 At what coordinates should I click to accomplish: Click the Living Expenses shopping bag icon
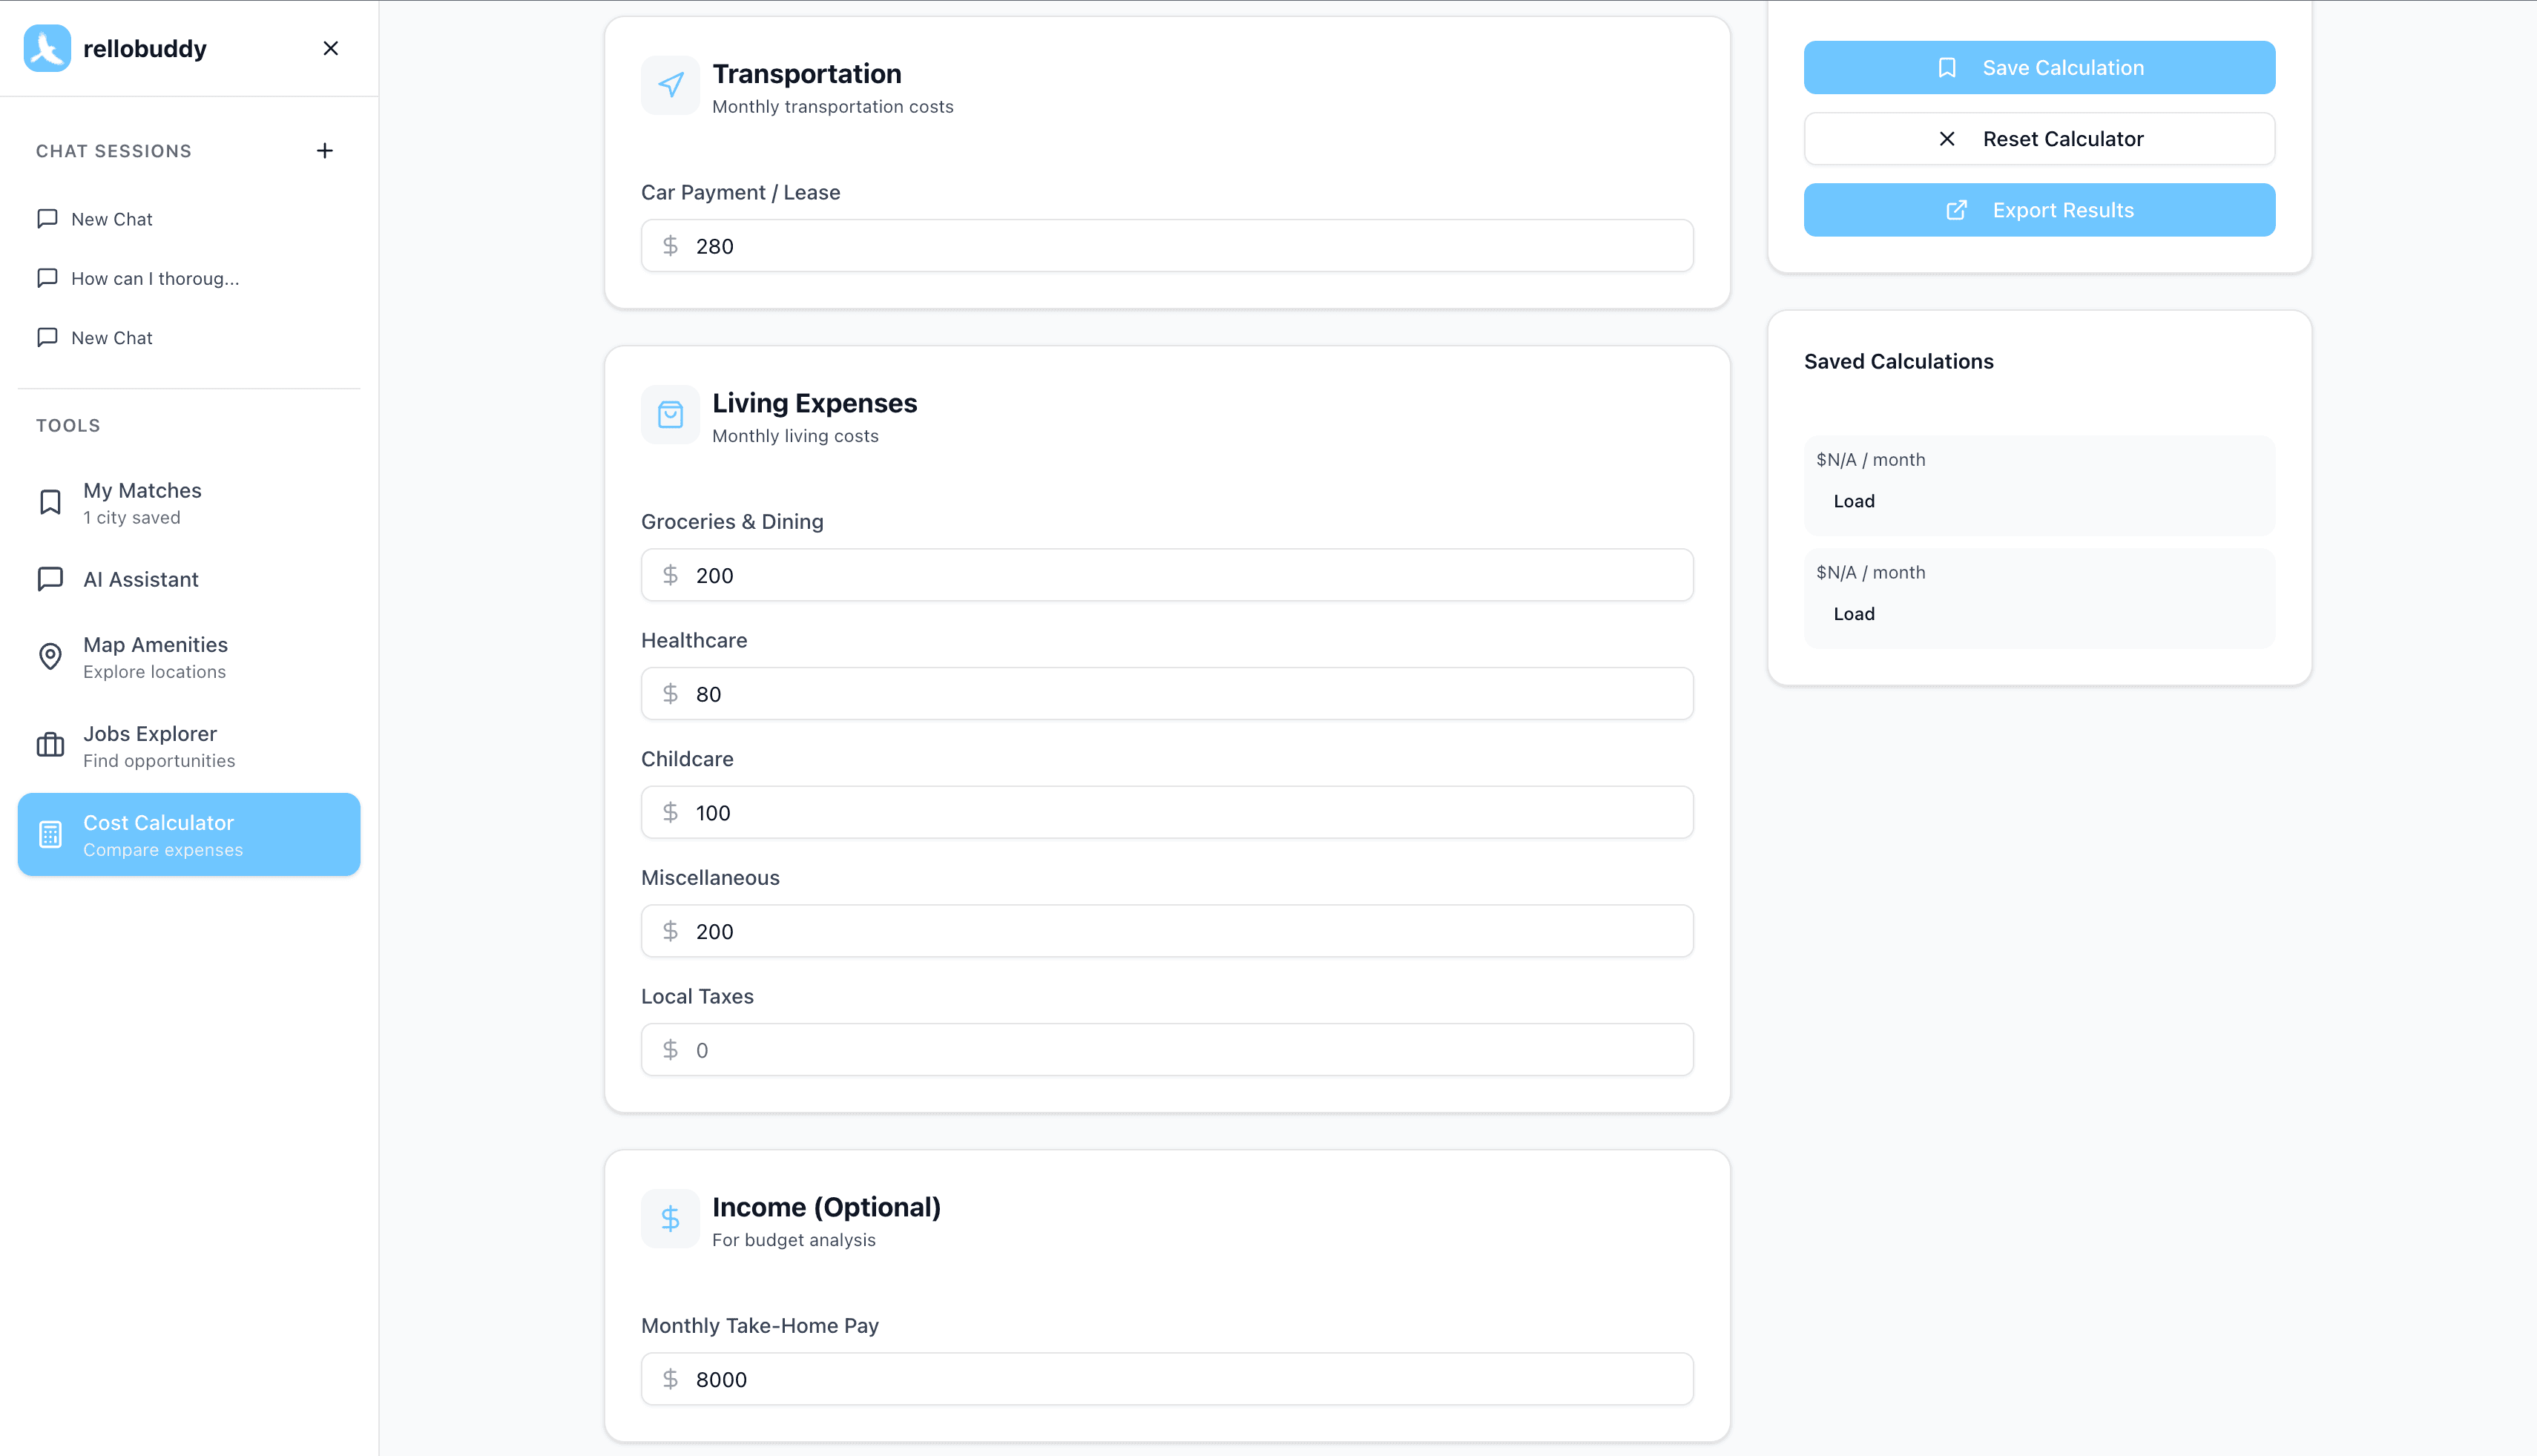pyautogui.click(x=670, y=414)
